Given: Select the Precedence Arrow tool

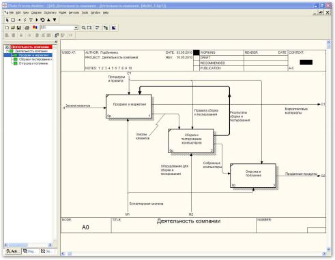Looking at the screenshot, I should pyautogui.click(x=19, y=20).
